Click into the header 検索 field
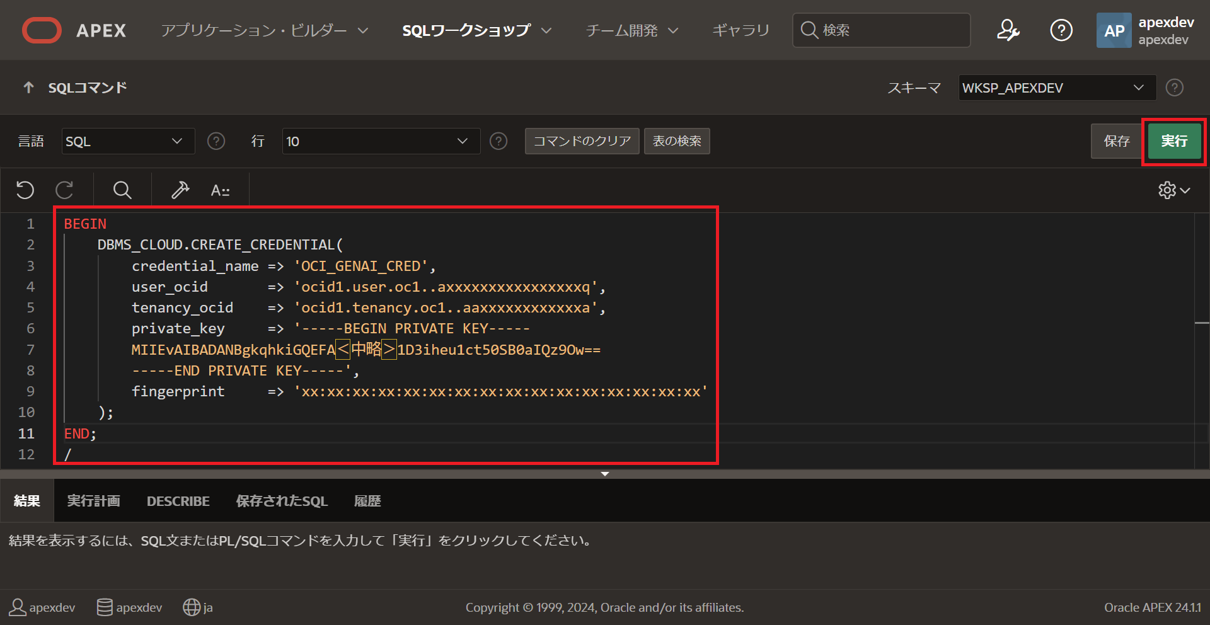Screen dimensions: 1210x625 click(881, 30)
